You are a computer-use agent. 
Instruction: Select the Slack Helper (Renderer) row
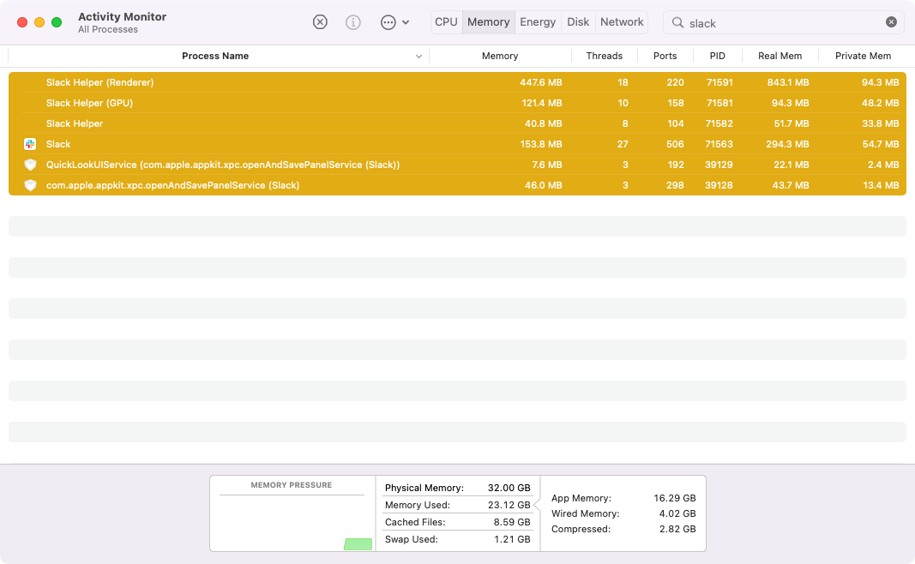point(99,82)
